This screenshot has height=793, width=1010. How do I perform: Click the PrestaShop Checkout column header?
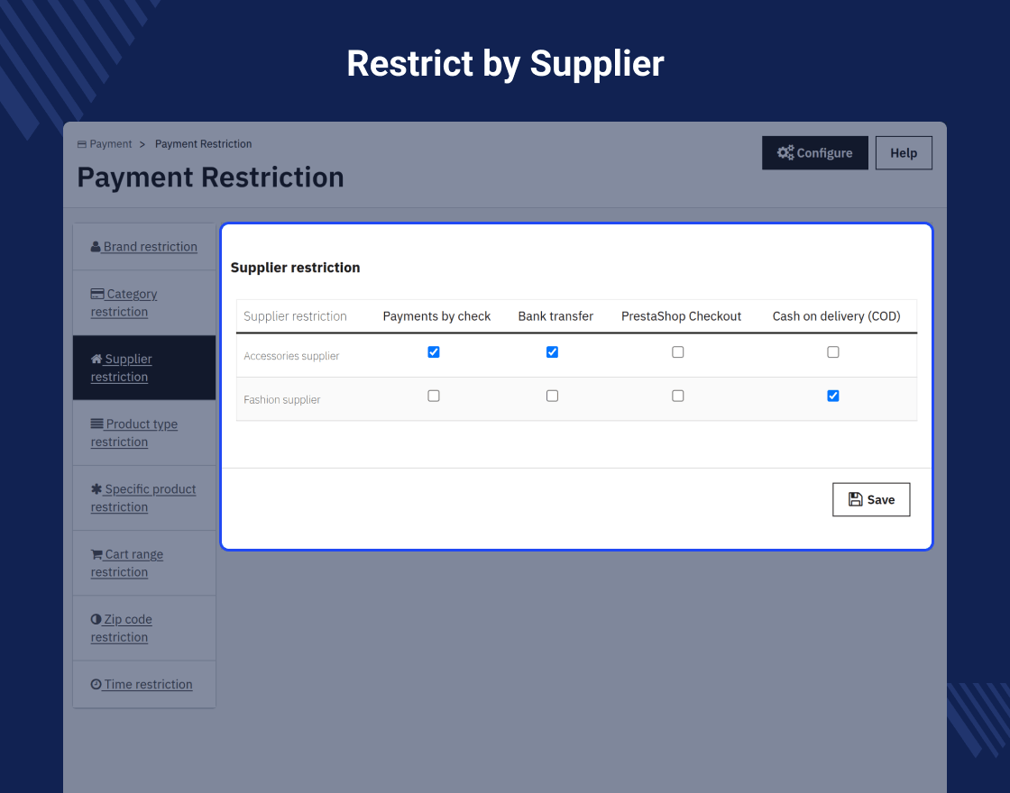coord(681,316)
